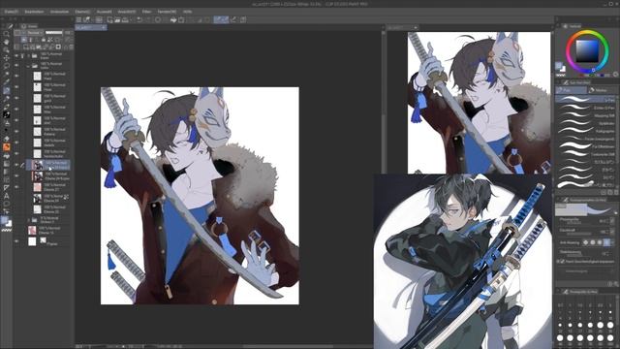Image resolution: width=620 pixels, height=349 pixels.
Task: Open the color wheel settings icon
Action: [615, 74]
